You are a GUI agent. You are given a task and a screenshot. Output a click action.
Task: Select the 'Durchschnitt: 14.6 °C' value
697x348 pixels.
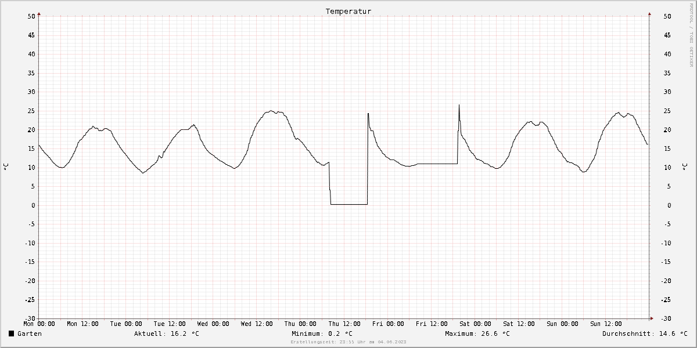(x=645, y=333)
